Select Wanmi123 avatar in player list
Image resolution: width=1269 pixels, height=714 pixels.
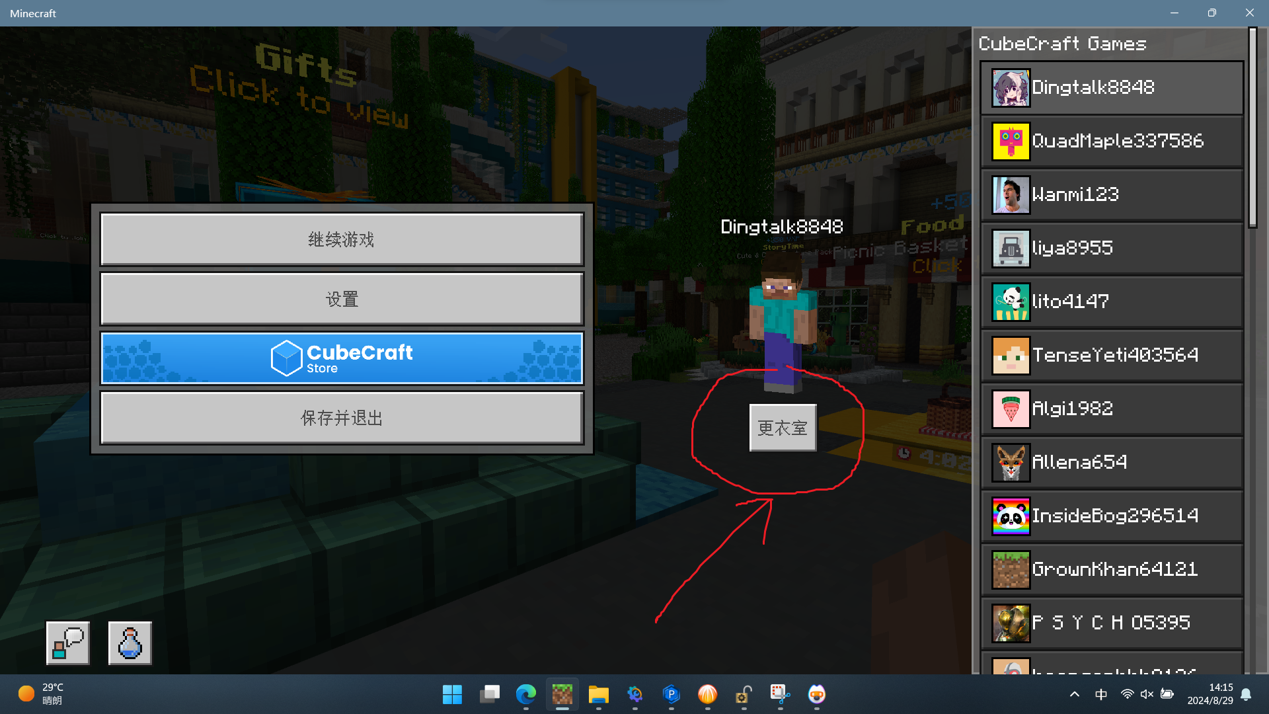click(x=1011, y=195)
